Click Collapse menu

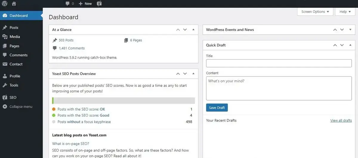coord(21,107)
